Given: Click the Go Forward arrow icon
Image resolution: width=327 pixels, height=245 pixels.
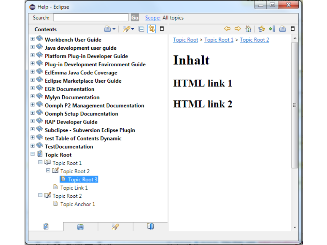Looking at the screenshot, I should click(238, 29).
